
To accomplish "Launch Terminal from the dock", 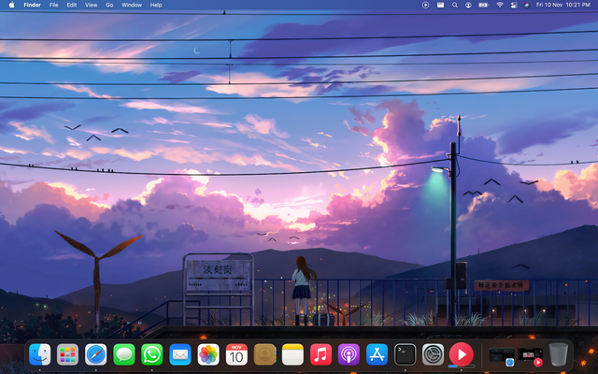I will tap(405, 354).
